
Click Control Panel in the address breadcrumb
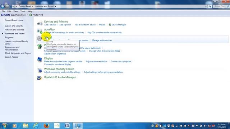25,6
